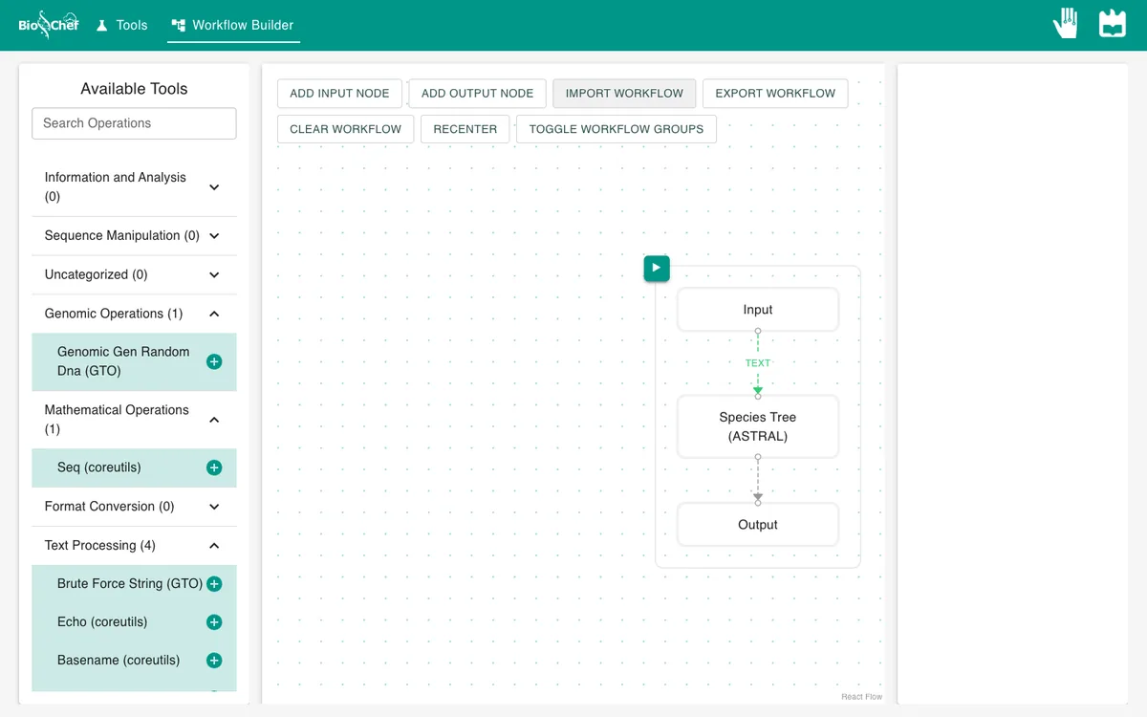
Task: Select the Input node
Action: coord(758,310)
